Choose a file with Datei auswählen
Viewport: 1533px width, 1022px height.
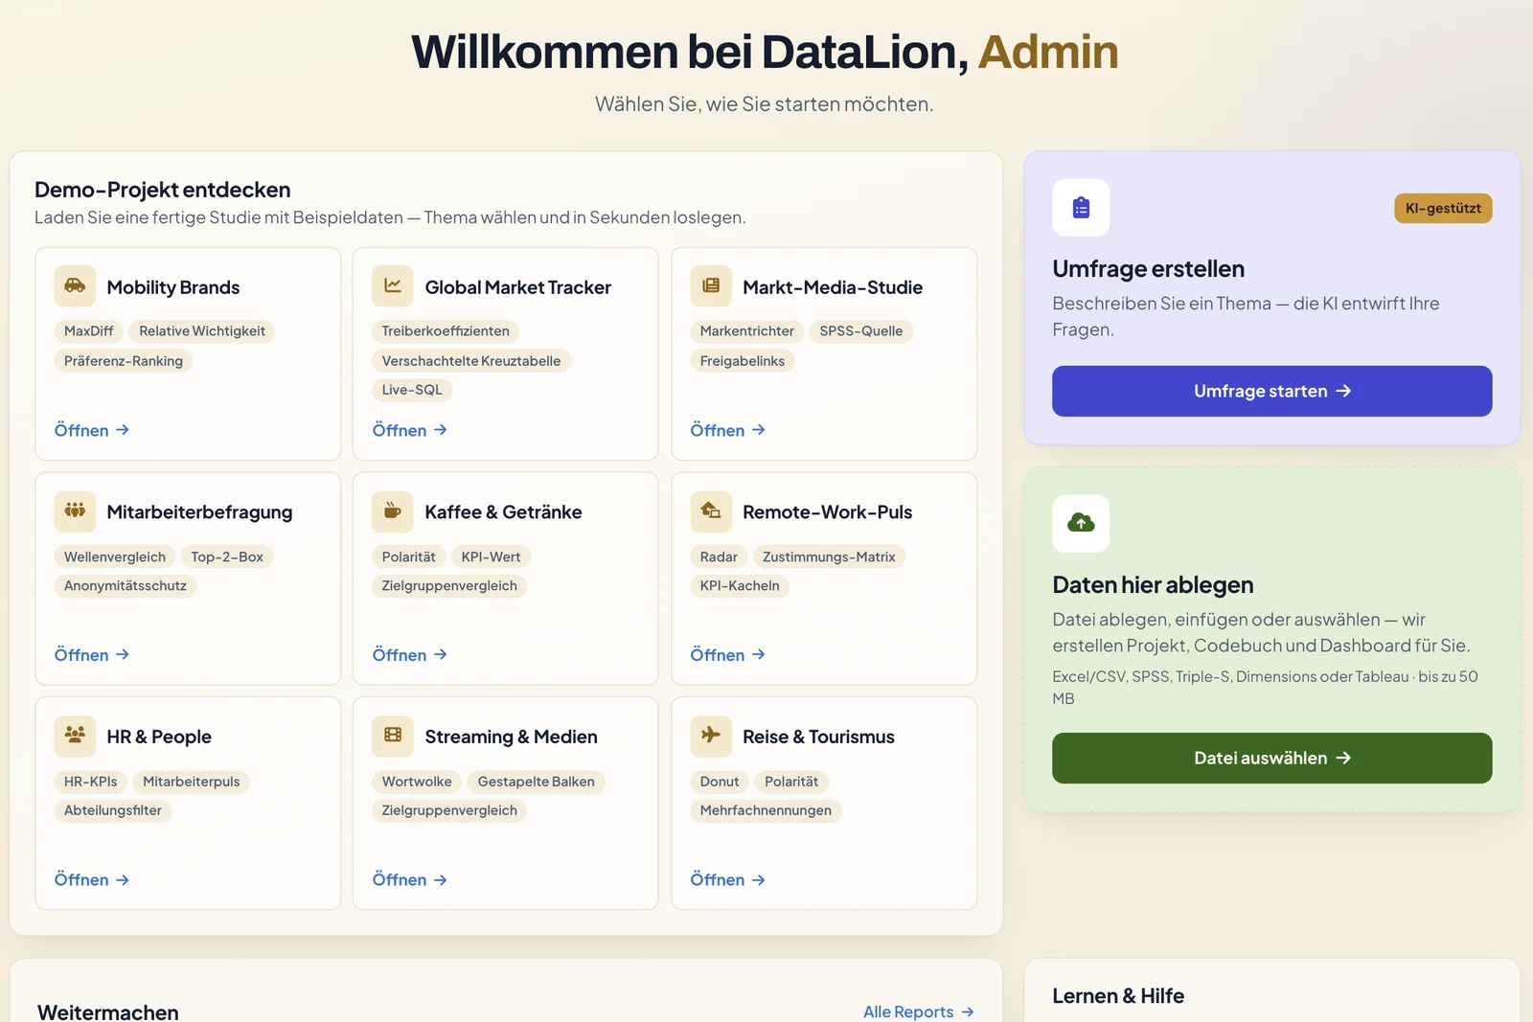tap(1272, 758)
